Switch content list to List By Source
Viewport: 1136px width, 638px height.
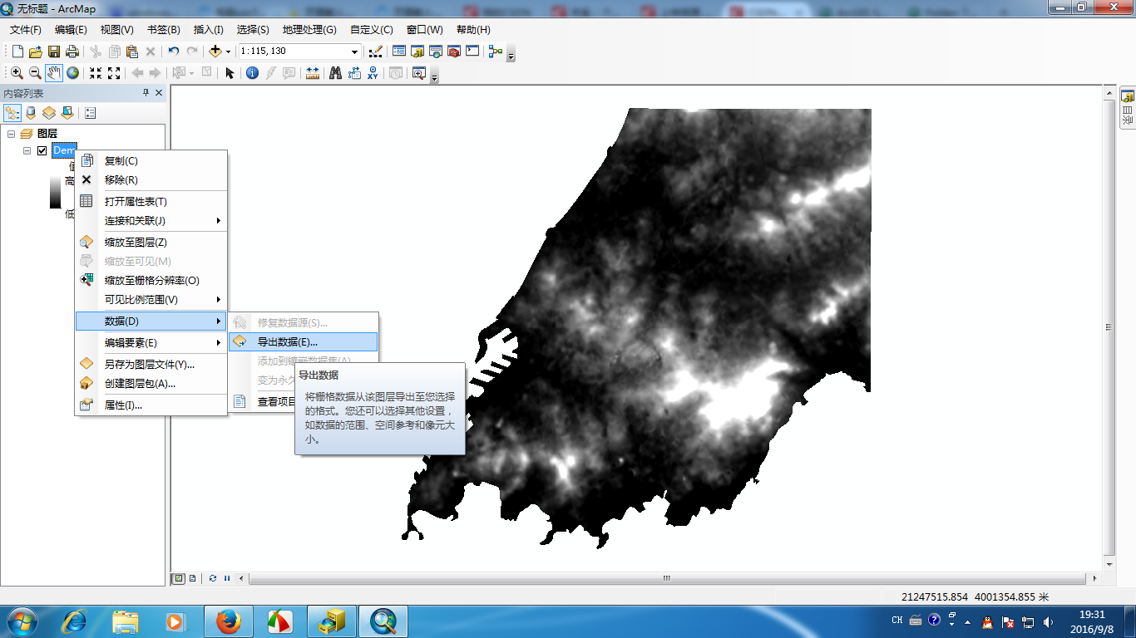point(31,112)
